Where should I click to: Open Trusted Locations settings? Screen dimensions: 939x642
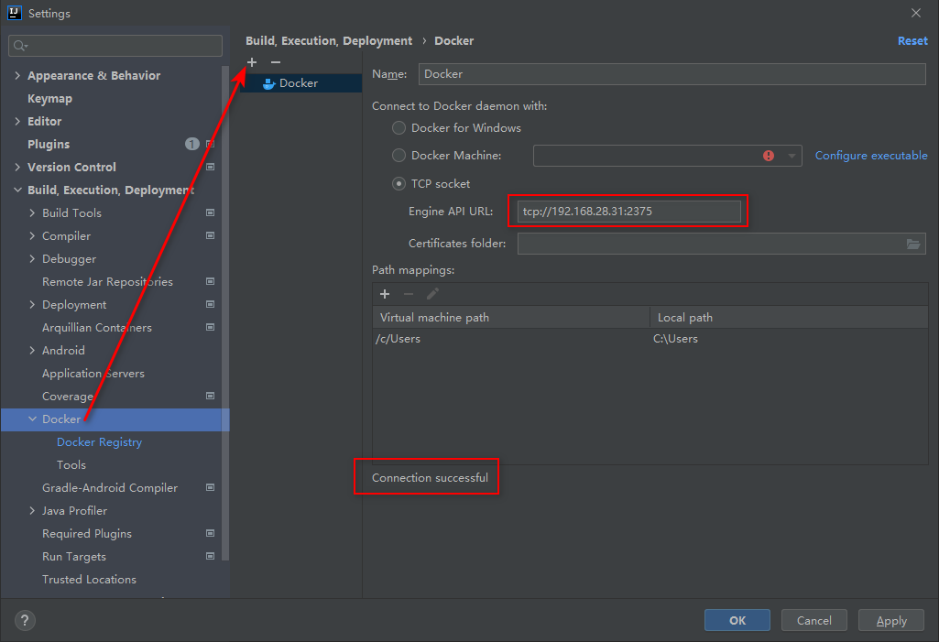point(89,579)
